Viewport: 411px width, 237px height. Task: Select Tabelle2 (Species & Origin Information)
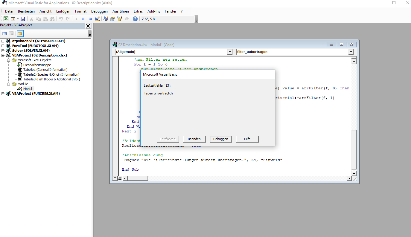click(x=51, y=74)
